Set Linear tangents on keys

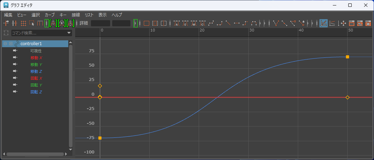[x=228, y=23]
